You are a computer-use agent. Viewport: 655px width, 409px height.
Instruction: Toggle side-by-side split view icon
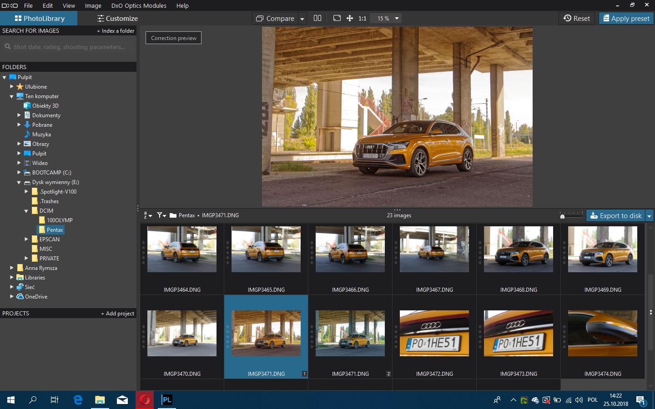click(317, 18)
